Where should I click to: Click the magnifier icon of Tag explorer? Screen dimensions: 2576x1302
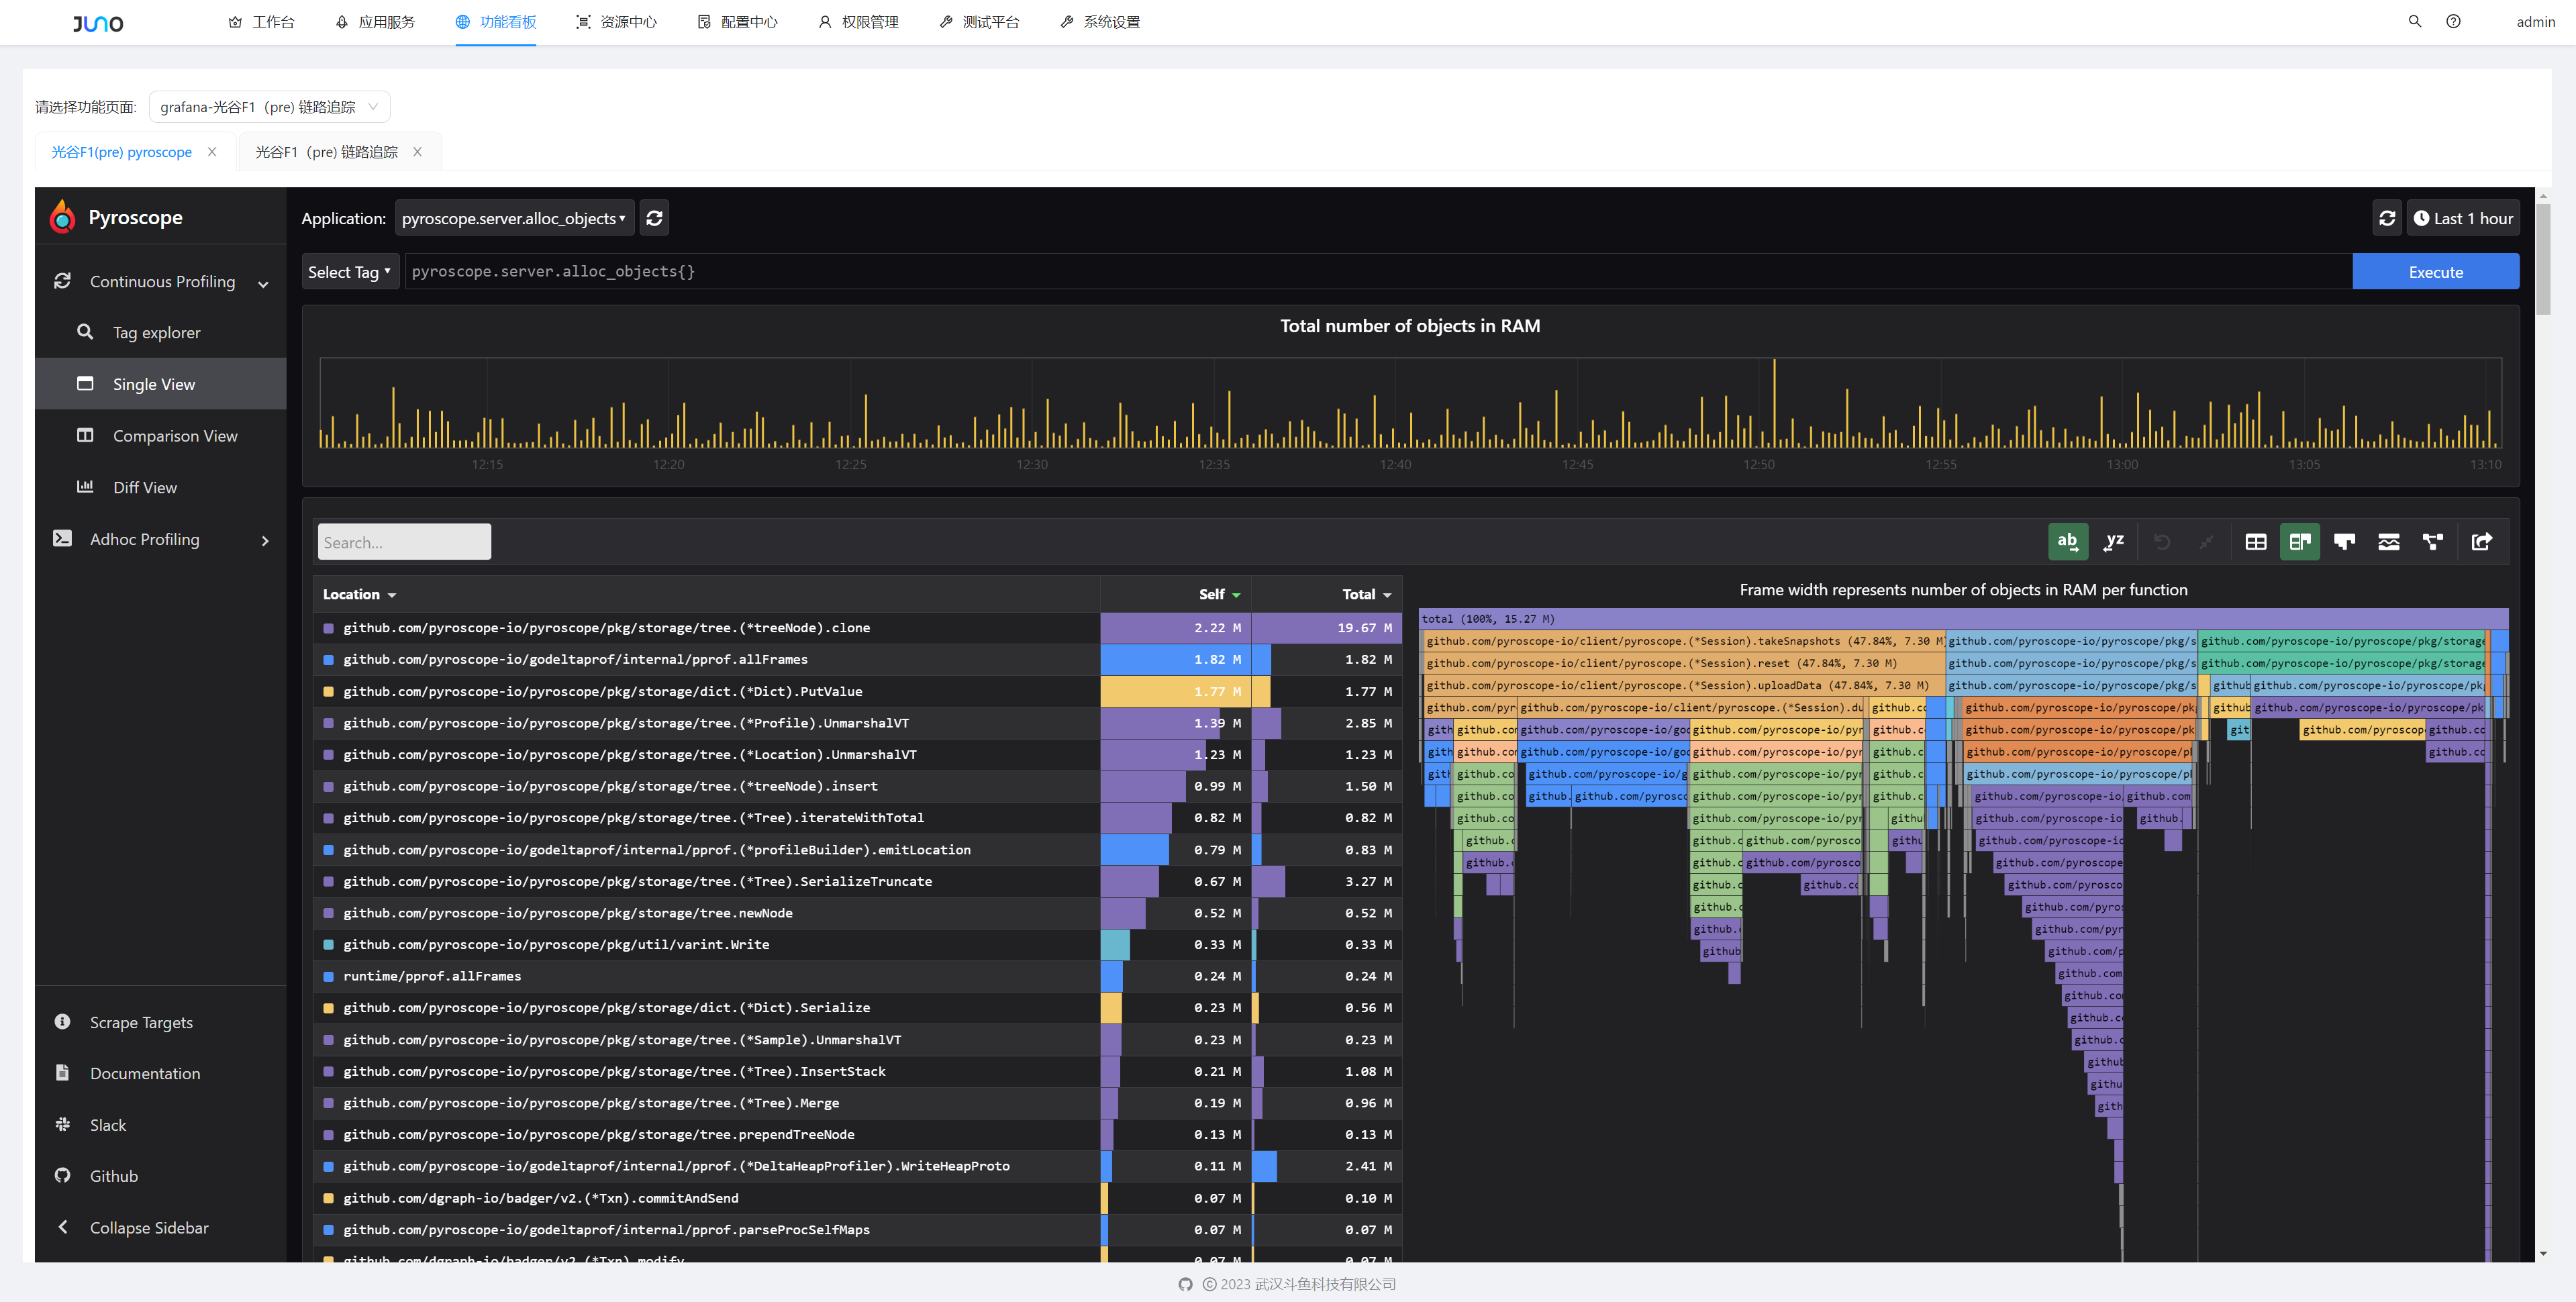pyautogui.click(x=85, y=331)
